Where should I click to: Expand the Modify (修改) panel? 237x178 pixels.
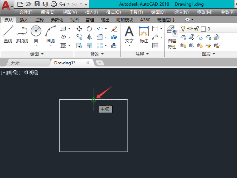click(97, 54)
